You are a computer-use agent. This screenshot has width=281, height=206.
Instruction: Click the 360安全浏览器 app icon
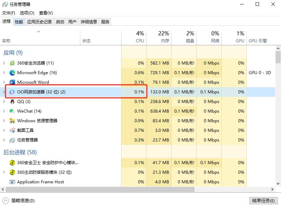(12, 63)
